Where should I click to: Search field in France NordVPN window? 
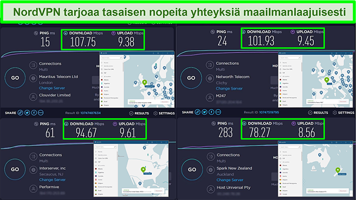pos(291,58)
